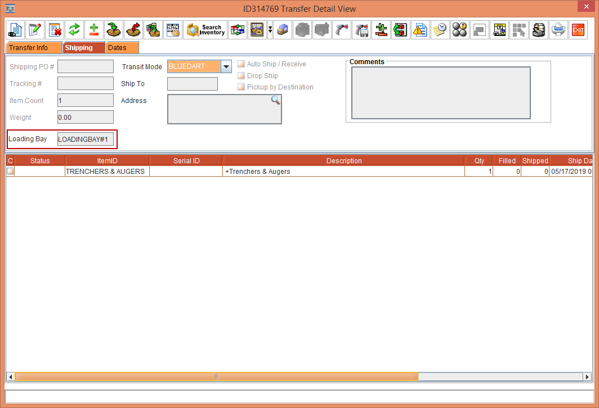Click the Description column header
The width and height of the screenshot is (599, 408).
343,161
